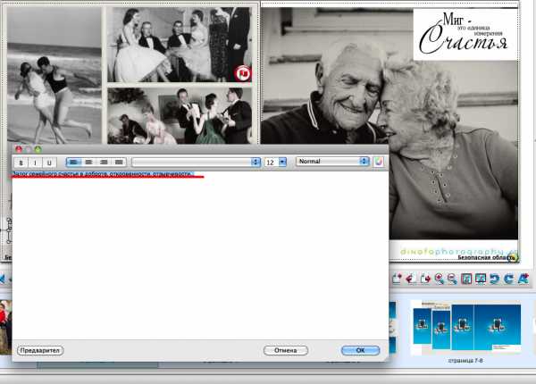Viewport: 536px width, 384px height.
Task: Click the move page back arrow icon
Action: [x=411, y=279]
